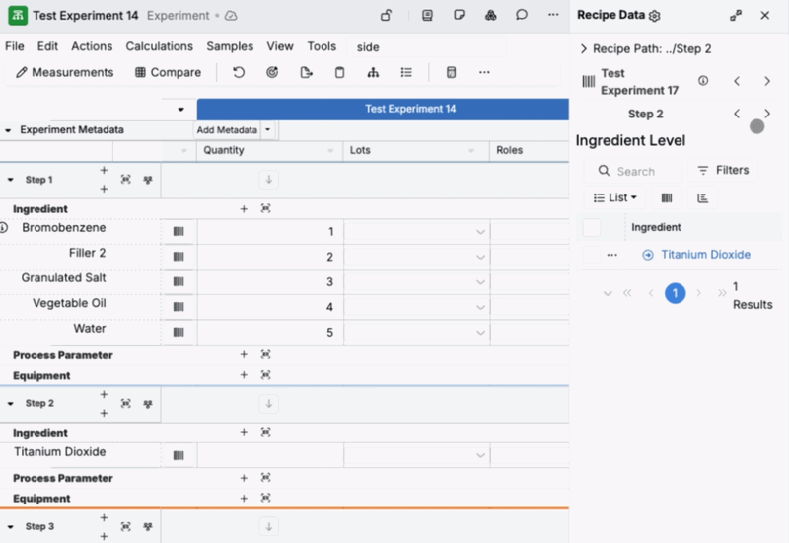The width and height of the screenshot is (789, 543).
Task: Open the Samples menu
Action: point(230,46)
